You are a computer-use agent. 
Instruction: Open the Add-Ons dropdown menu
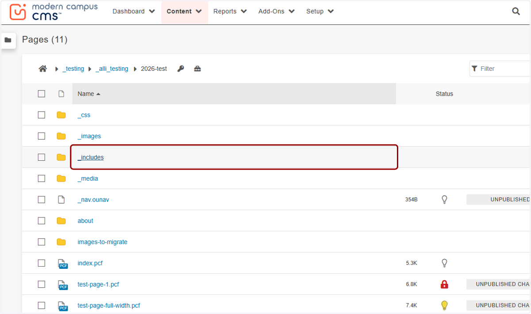point(277,12)
